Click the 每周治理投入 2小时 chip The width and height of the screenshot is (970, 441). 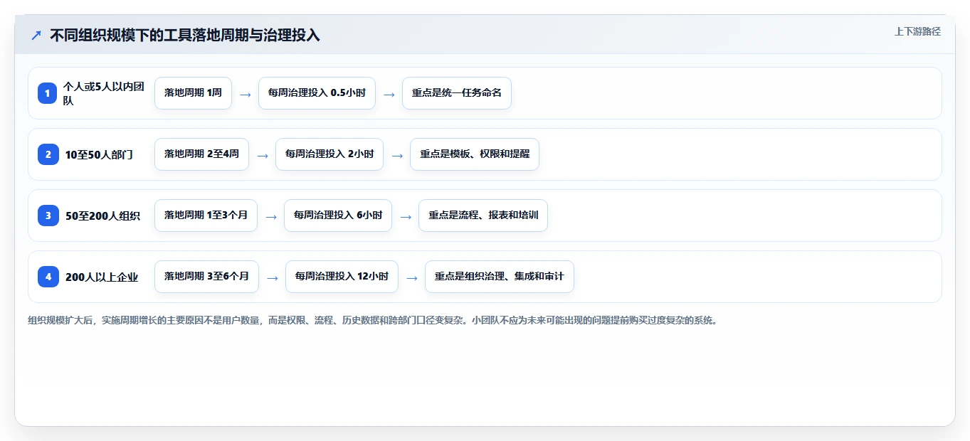click(x=330, y=154)
